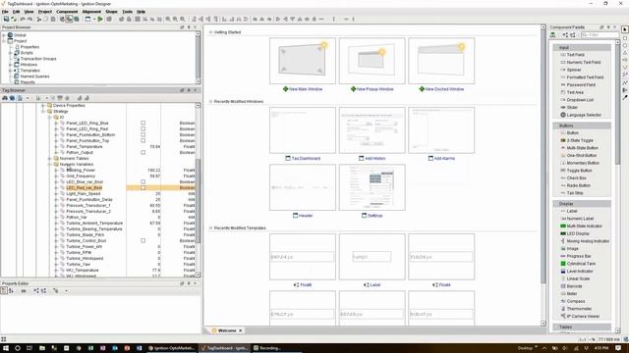The image size is (629, 353).
Task: Select the Thermometer component
Action: pyautogui.click(x=579, y=309)
